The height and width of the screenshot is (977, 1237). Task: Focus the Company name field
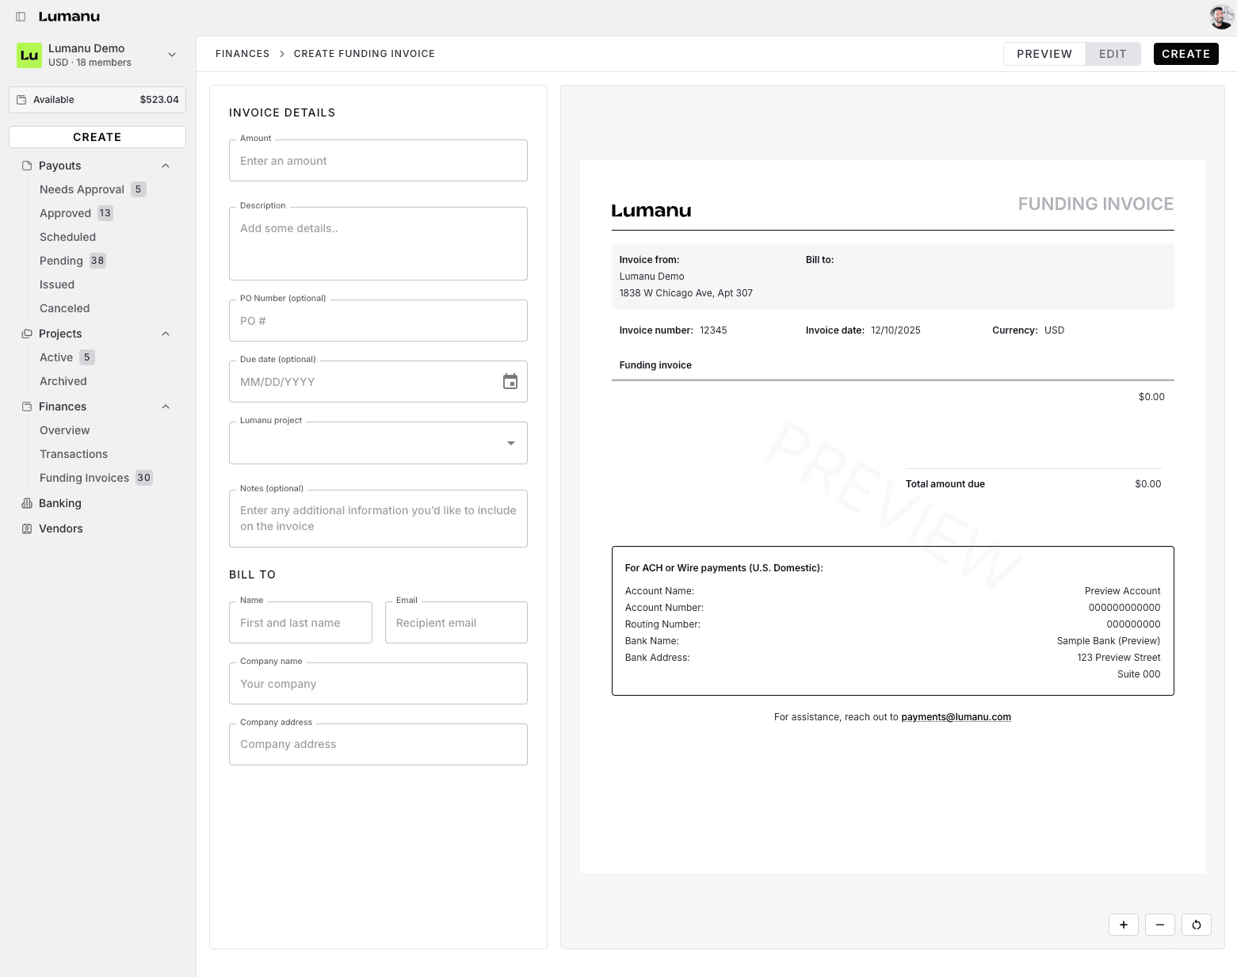tap(378, 684)
